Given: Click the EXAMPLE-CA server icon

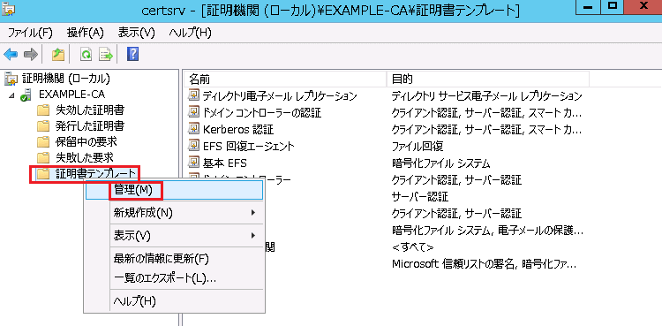Looking at the screenshot, I should (26, 95).
